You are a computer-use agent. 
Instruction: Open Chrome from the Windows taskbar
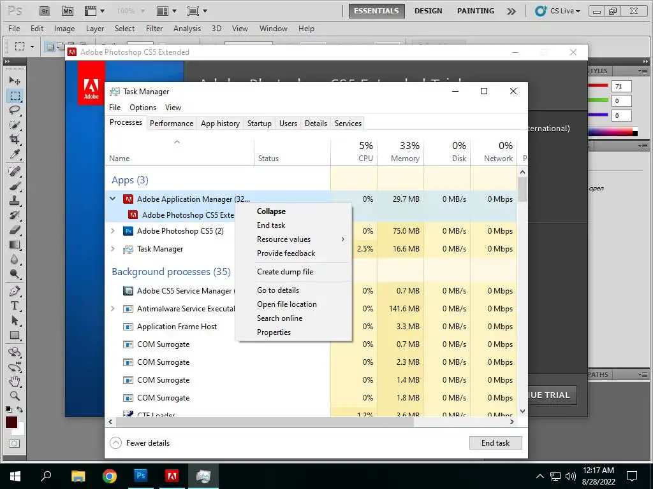point(110,476)
